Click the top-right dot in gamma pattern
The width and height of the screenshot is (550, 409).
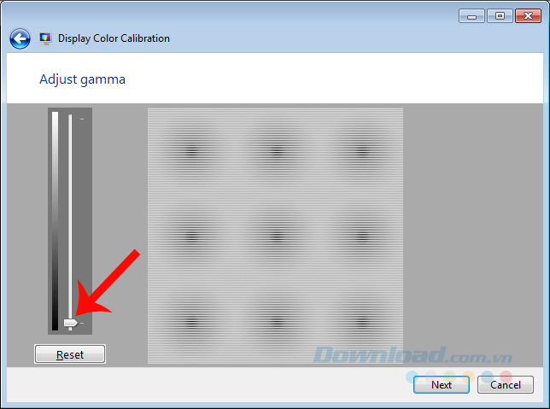pyautogui.click(x=362, y=151)
